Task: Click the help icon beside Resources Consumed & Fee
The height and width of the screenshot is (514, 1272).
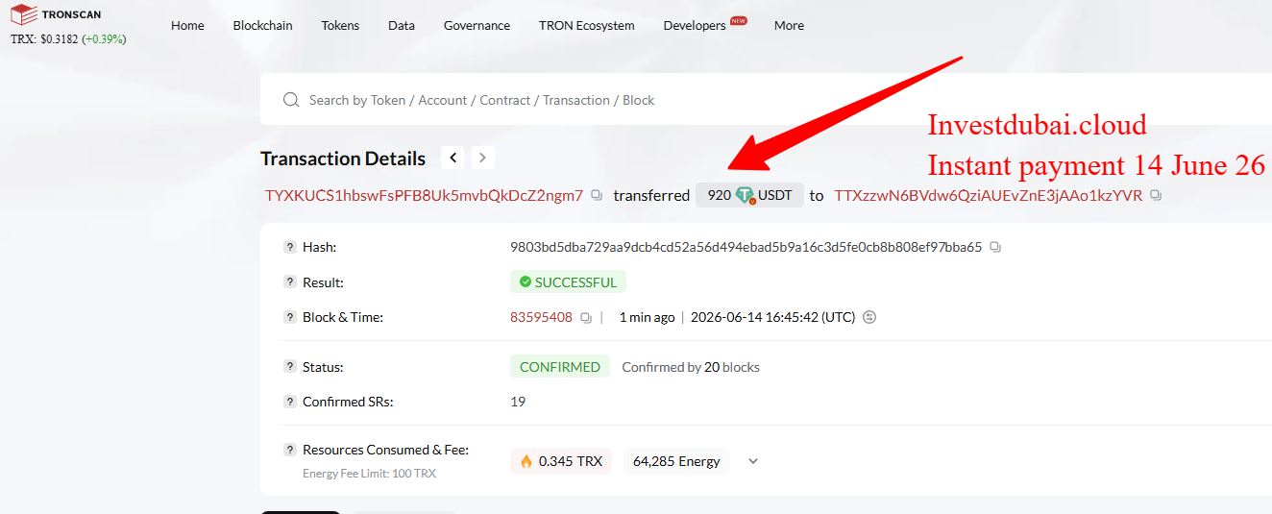Action: [290, 450]
